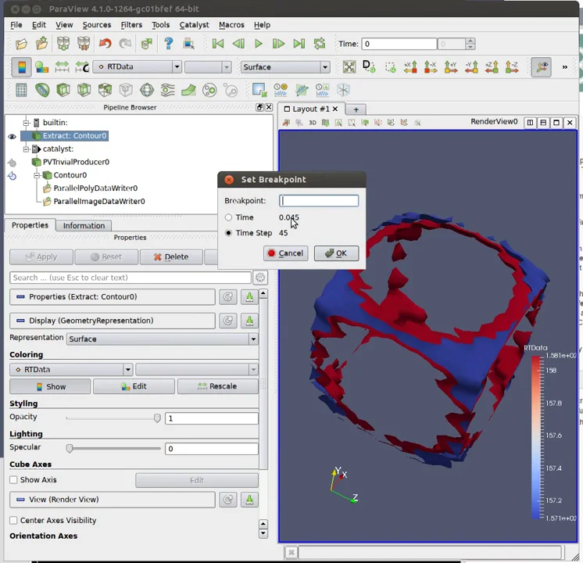Image resolution: width=583 pixels, height=563 pixels.
Task: Collapse the Contour0 tree node
Action: pyautogui.click(x=37, y=175)
